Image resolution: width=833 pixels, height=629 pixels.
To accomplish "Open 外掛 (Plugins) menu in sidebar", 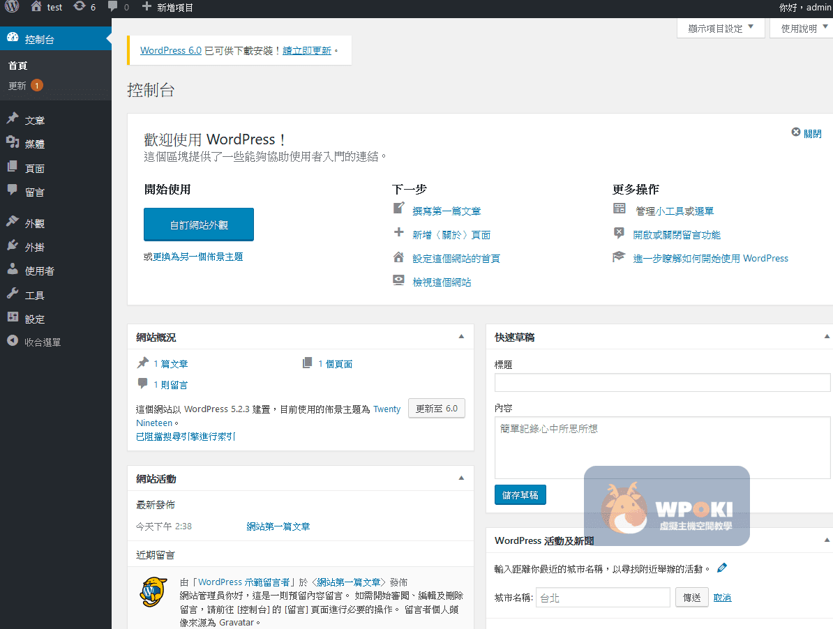I will point(34,247).
